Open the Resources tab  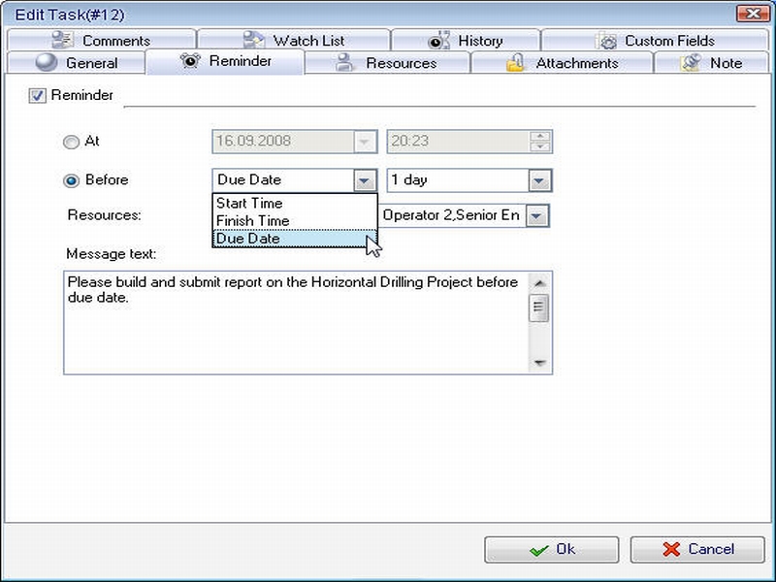pos(387,63)
